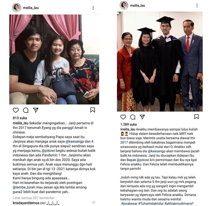Image resolution: width=214 pixels, height=206 pixels.
Task: Open comment bubble on graduation post
Action: (133, 117)
